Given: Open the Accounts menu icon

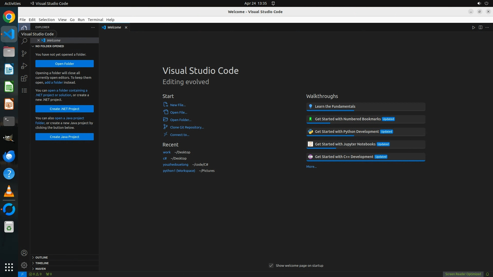Looking at the screenshot, I should pos(24,253).
